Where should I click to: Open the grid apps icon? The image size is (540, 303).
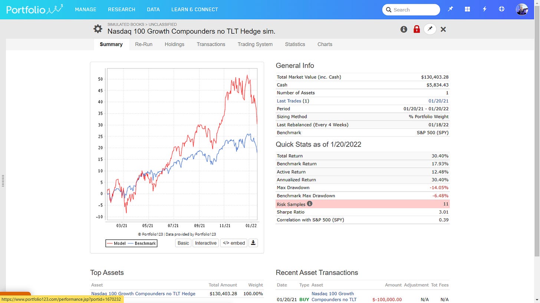click(467, 9)
